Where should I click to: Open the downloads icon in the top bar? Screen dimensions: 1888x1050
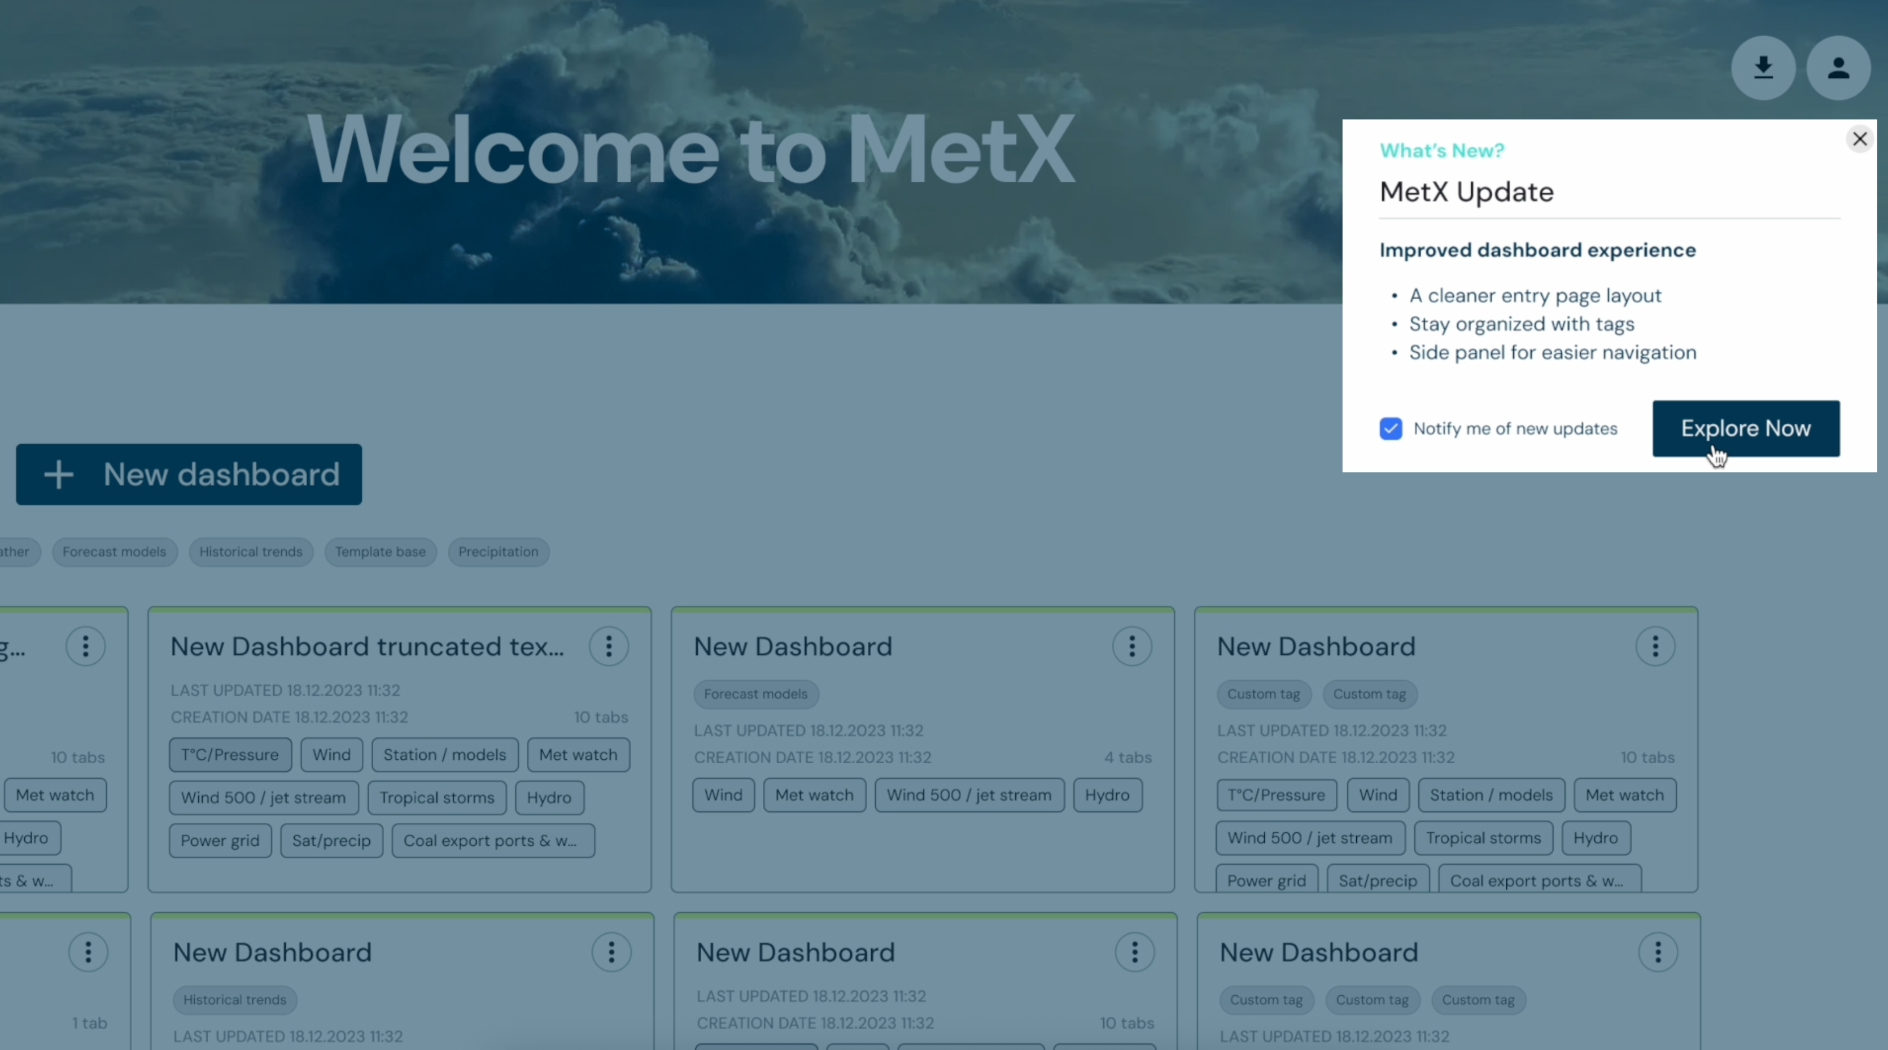[1763, 67]
